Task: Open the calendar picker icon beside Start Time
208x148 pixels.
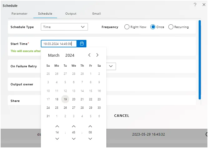Action: 82,43
